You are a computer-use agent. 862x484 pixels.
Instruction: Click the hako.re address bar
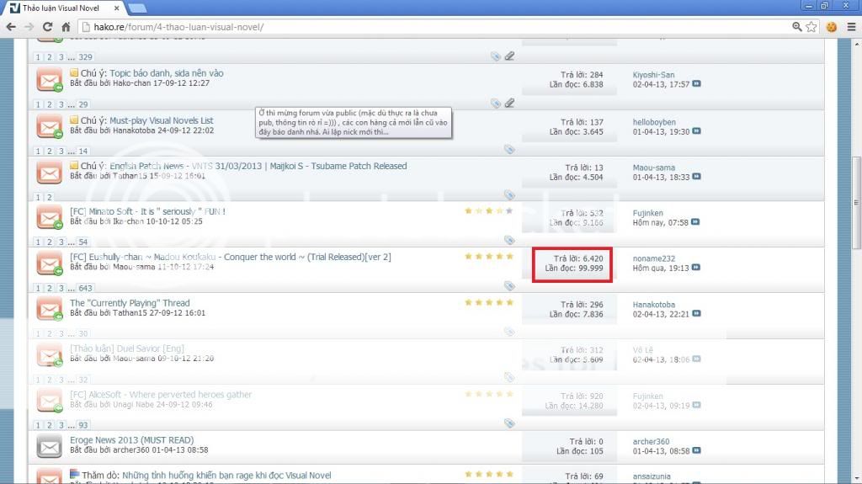(x=421, y=27)
